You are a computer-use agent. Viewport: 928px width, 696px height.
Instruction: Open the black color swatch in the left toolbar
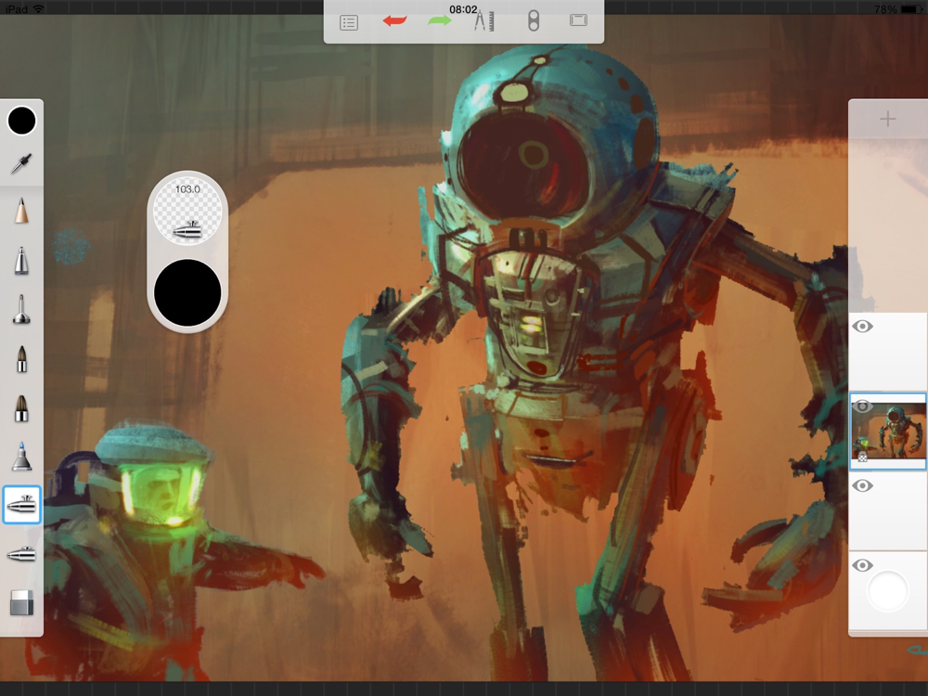22,121
